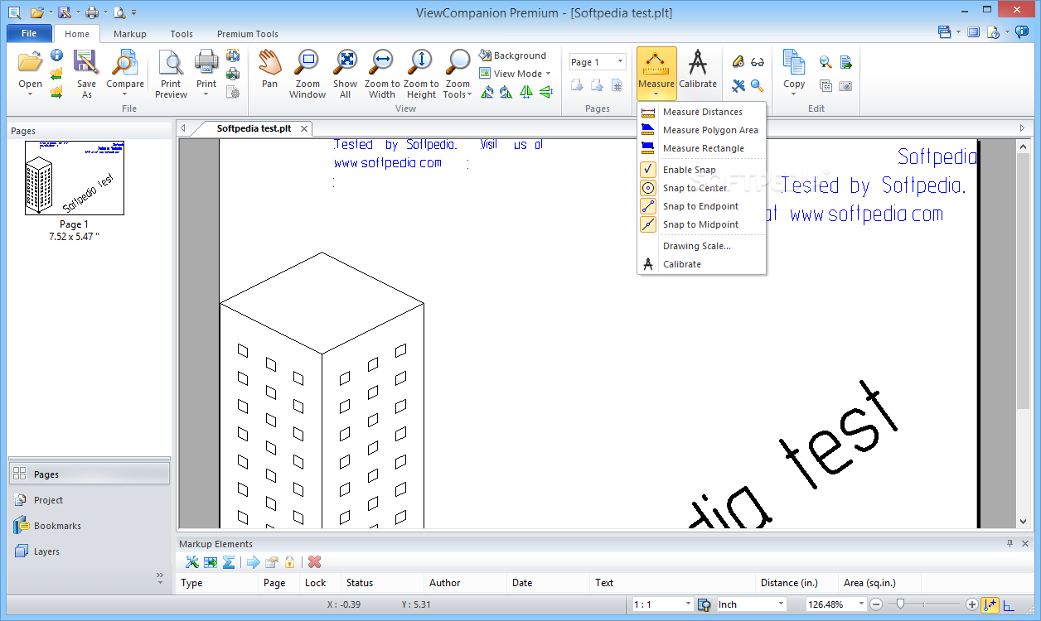Click the Measure Rectangle icon entry

coord(648,148)
